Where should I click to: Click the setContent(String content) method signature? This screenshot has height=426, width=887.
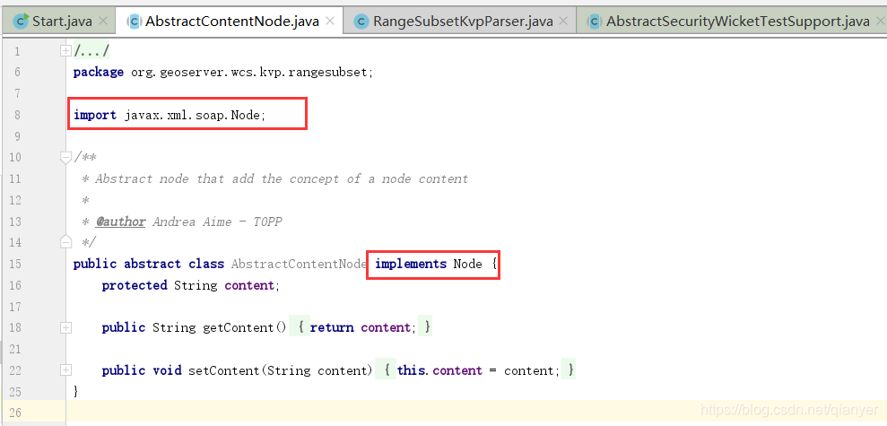281,370
